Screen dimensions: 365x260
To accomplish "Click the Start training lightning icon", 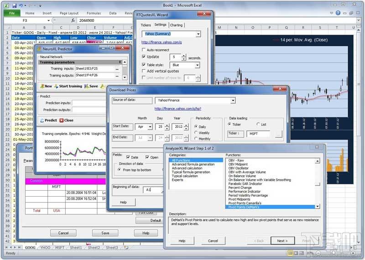I will (x=56, y=86).
